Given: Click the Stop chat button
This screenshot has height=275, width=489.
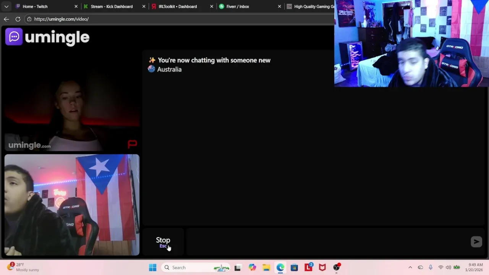Looking at the screenshot, I should point(163,242).
